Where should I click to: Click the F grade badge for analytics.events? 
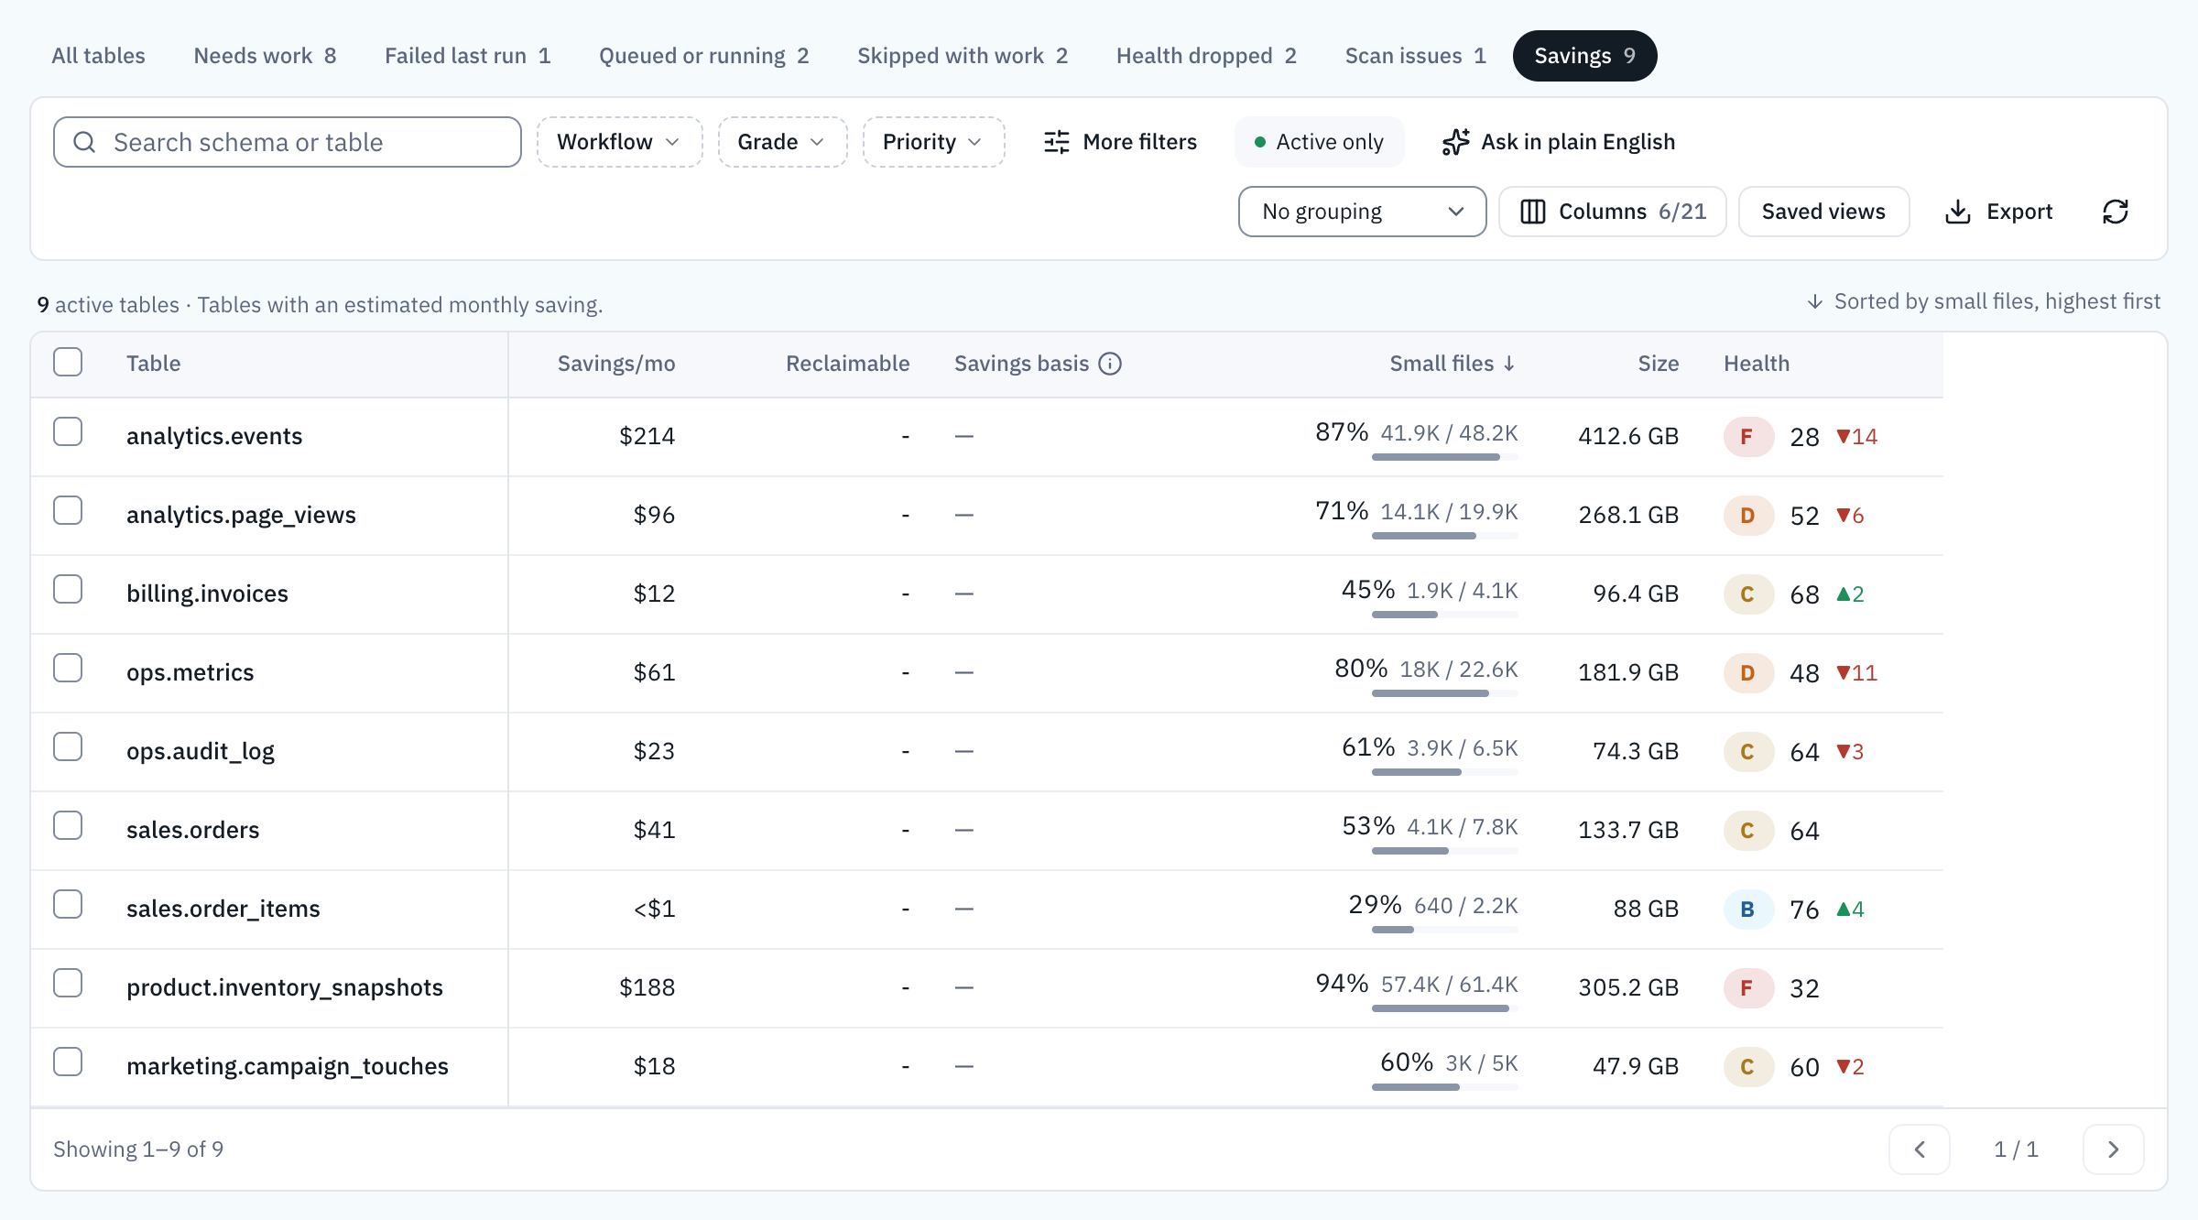pos(1747,437)
